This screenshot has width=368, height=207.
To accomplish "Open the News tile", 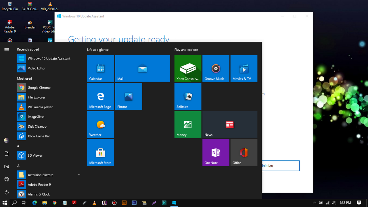I will (230, 125).
